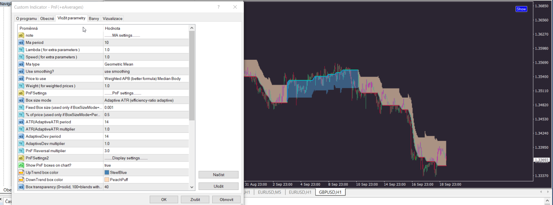Pick the PeachPuff DownTrend color swatch
This screenshot has width=553, height=205.
click(107, 180)
